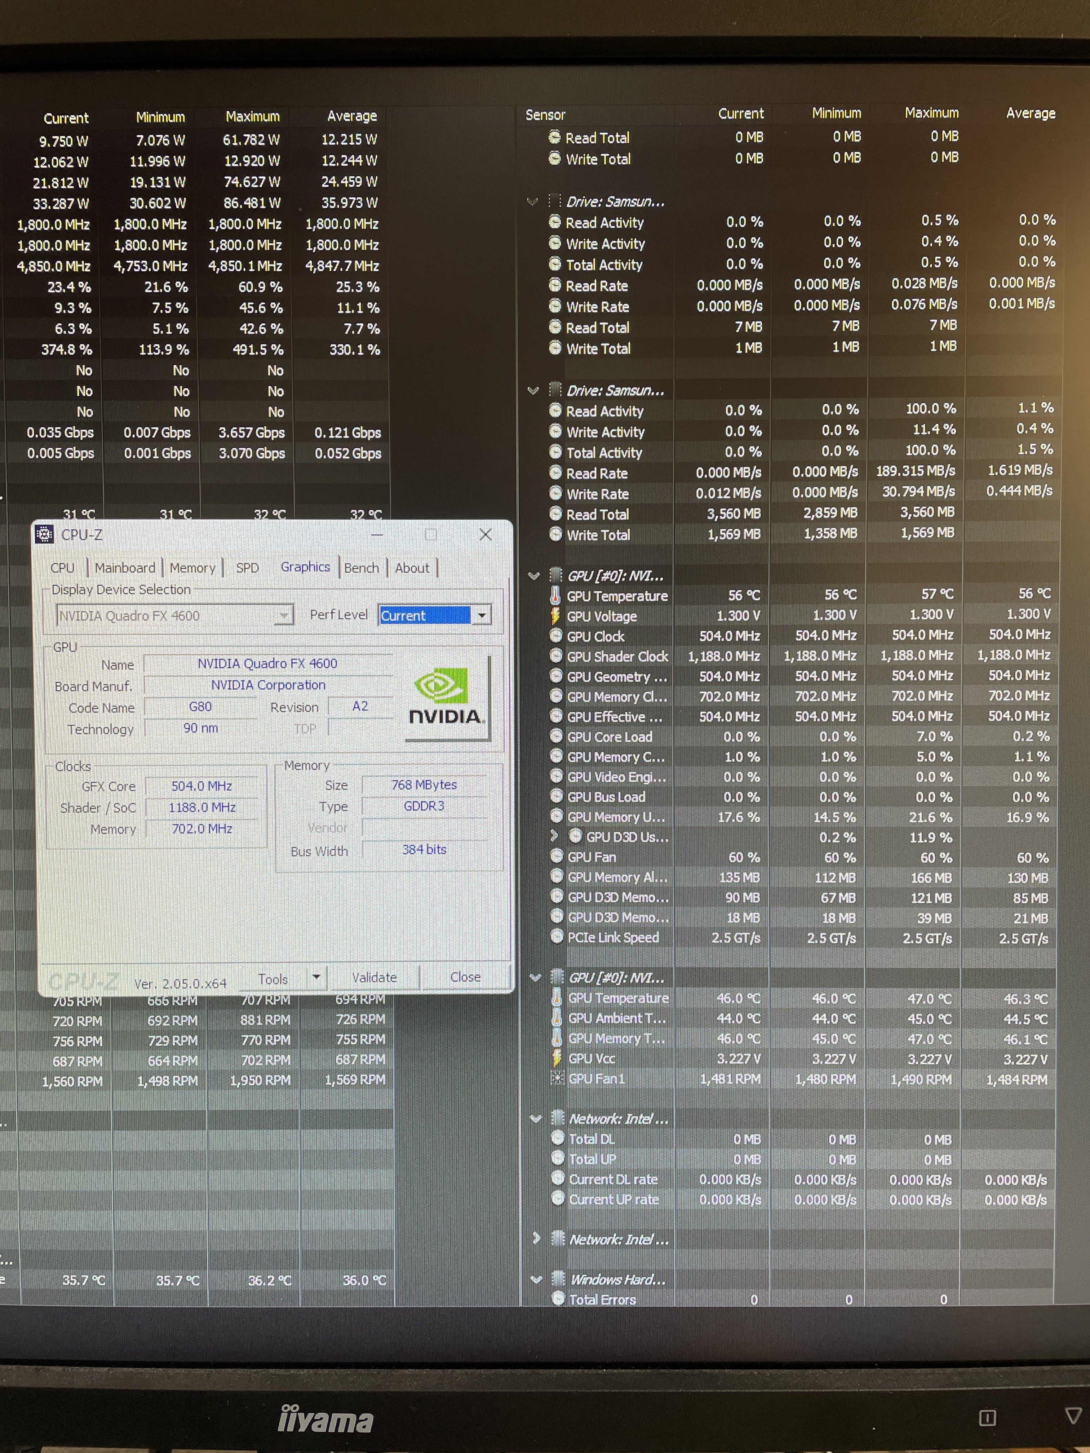Click the memory size value 768 MBytes
The image size is (1090, 1453).
point(425,784)
